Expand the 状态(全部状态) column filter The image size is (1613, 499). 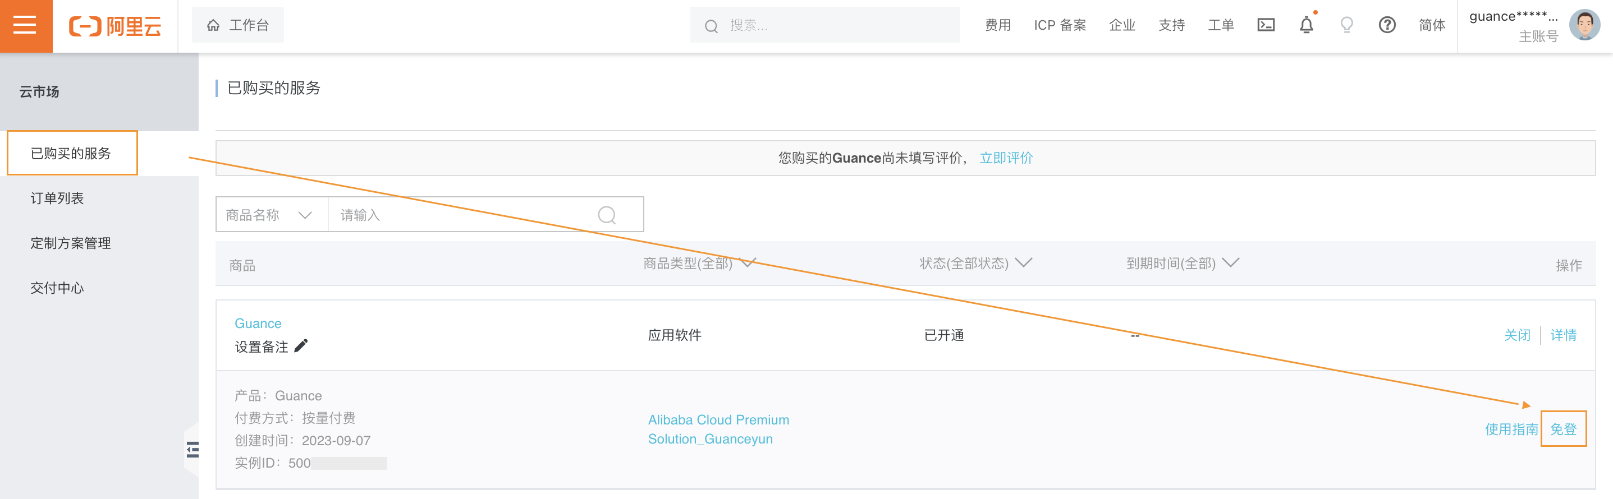pyautogui.click(x=975, y=264)
